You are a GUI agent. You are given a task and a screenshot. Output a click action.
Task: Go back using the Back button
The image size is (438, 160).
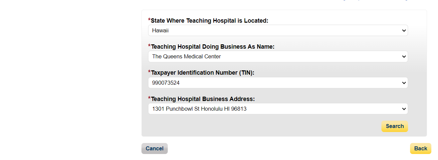click(x=420, y=149)
